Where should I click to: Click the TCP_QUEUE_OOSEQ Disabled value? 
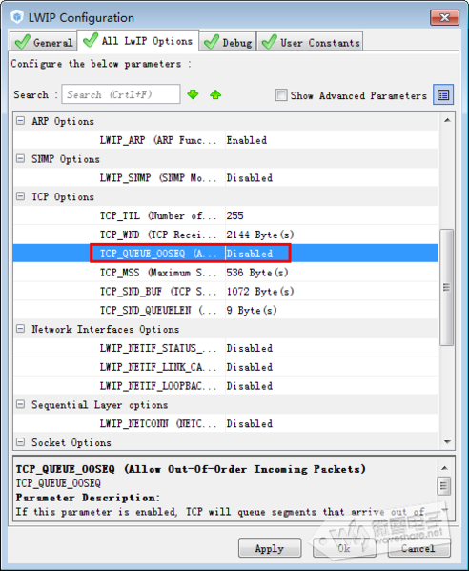click(x=250, y=254)
